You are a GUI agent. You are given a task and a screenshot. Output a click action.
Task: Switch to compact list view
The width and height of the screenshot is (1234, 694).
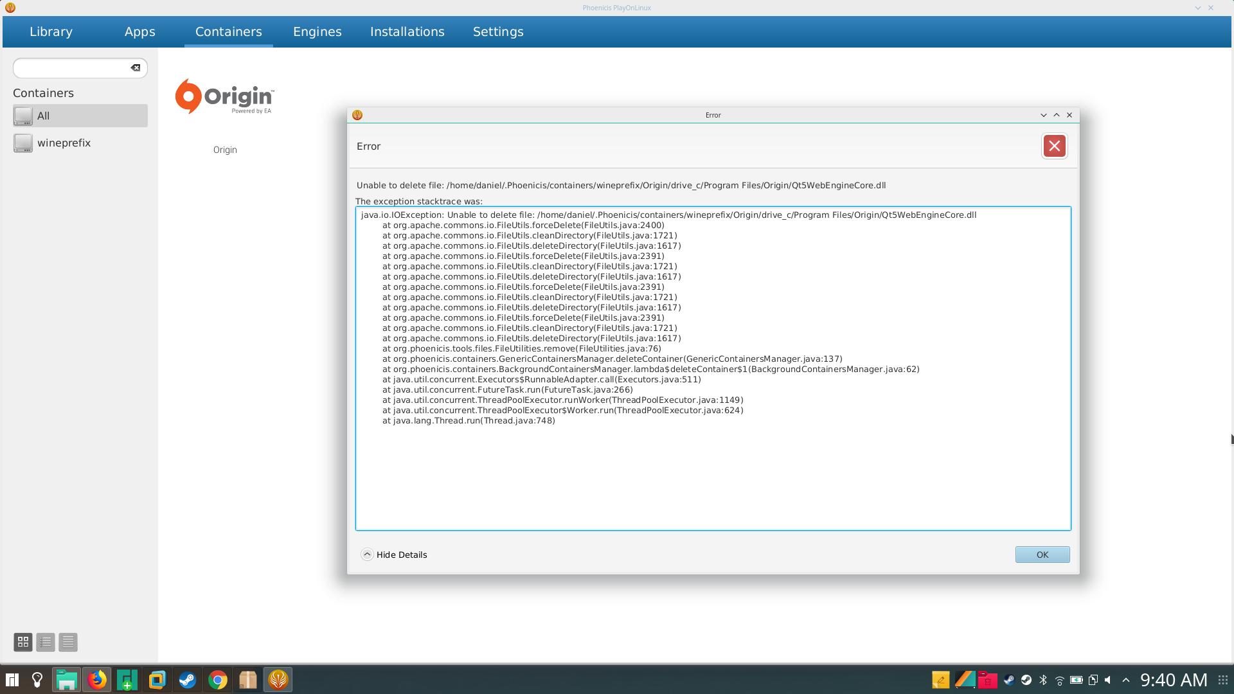point(46,642)
